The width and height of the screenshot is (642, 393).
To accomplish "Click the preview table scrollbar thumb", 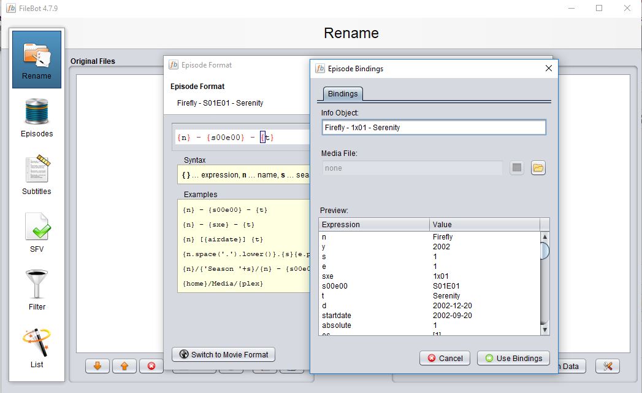I will (x=545, y=251).
